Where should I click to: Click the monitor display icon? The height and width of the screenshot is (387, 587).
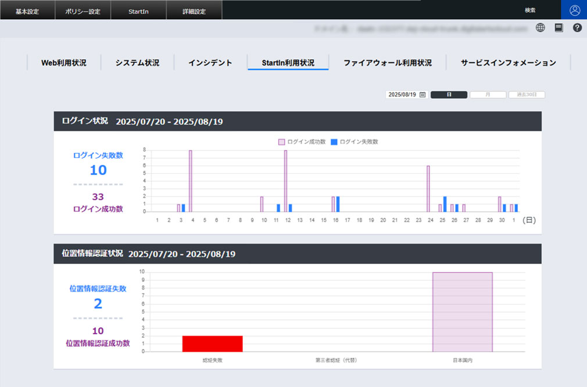click(x=559, y=27)
